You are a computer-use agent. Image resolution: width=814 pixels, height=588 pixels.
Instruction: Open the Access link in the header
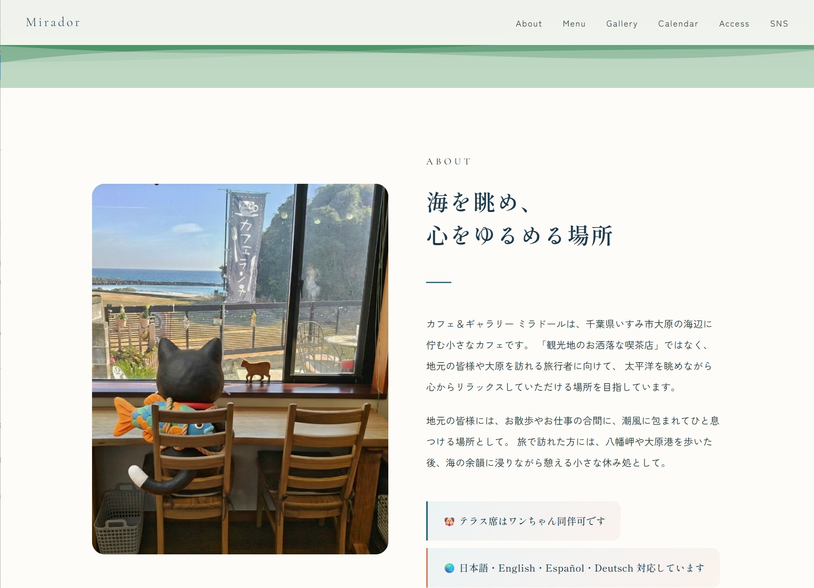coord(734,24)
